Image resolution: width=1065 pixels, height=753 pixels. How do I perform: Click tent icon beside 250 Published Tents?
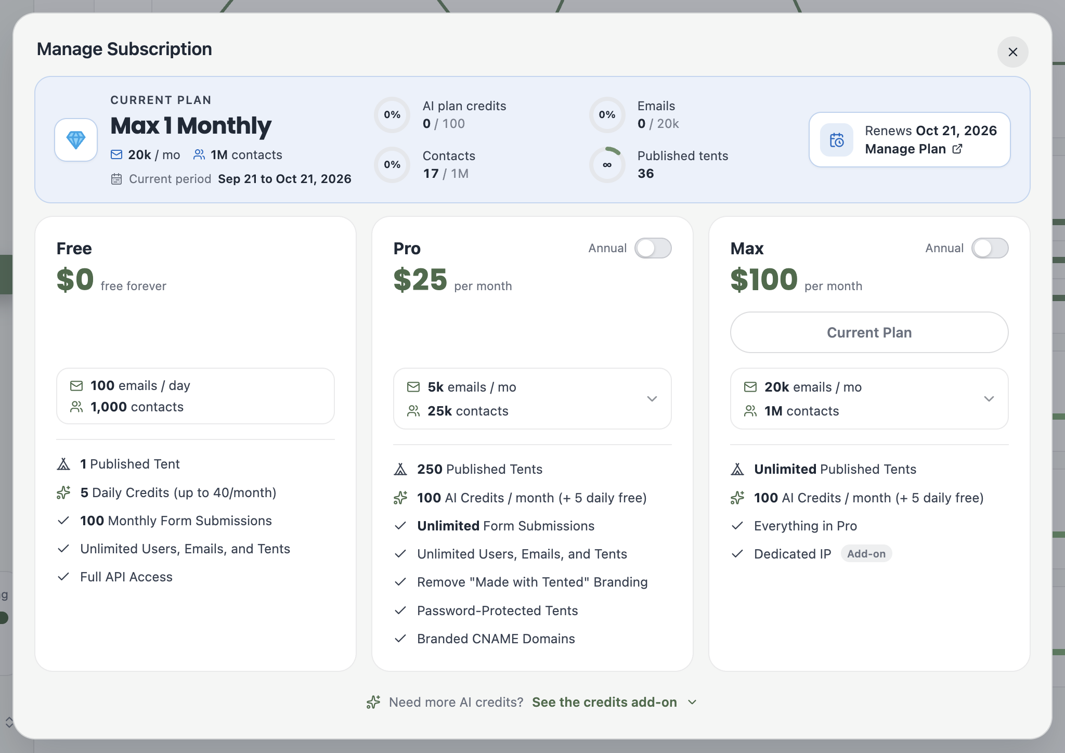click(x=400, y=469)
